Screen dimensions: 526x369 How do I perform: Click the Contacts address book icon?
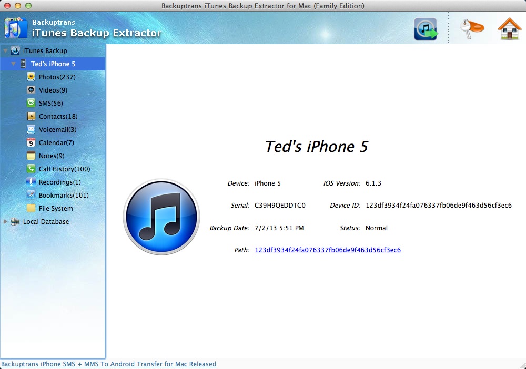click(31, 116)
